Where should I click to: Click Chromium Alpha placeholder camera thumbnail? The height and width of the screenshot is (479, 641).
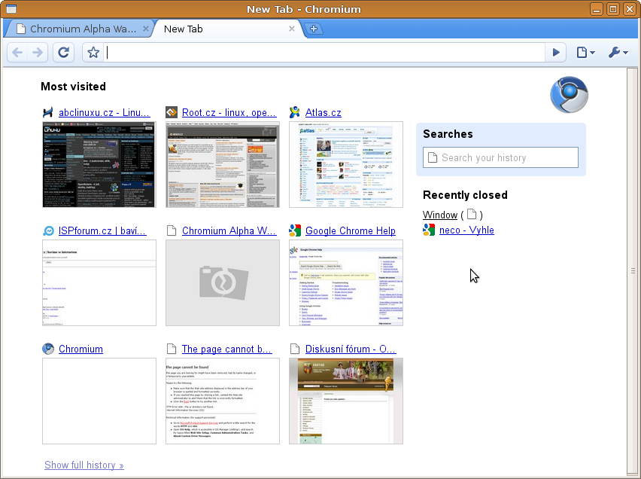coord(223,283)
